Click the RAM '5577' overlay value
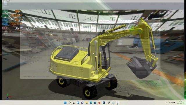This screenshot has width=186, height=105. 15,24
